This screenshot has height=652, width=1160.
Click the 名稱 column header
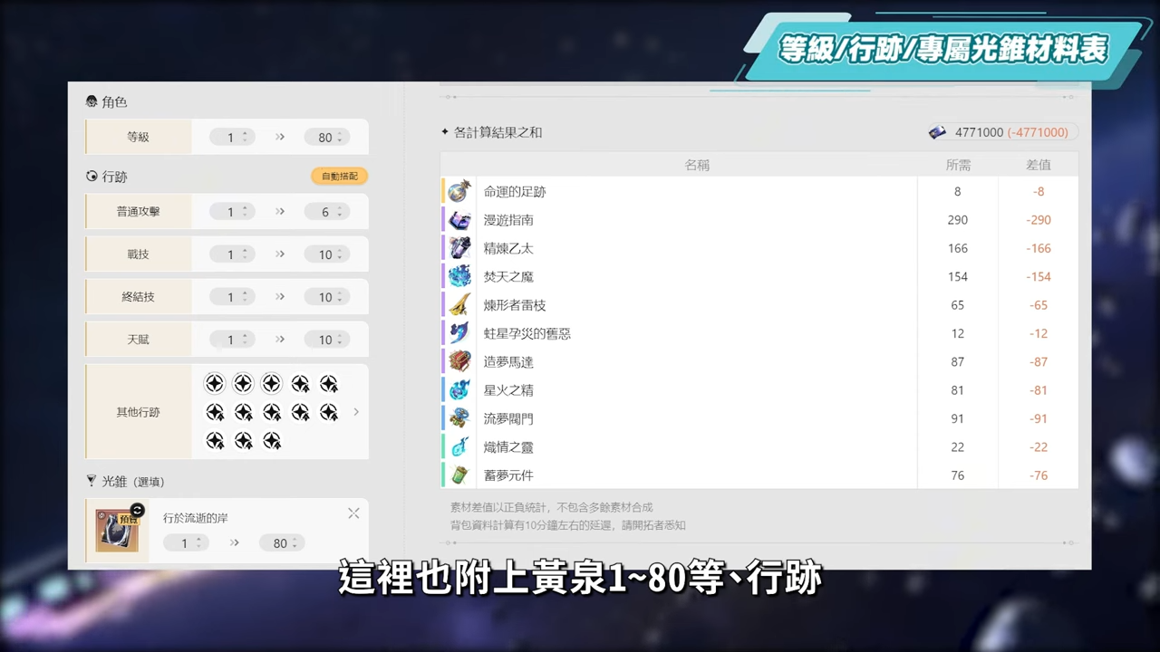click(x=696, y=165)
